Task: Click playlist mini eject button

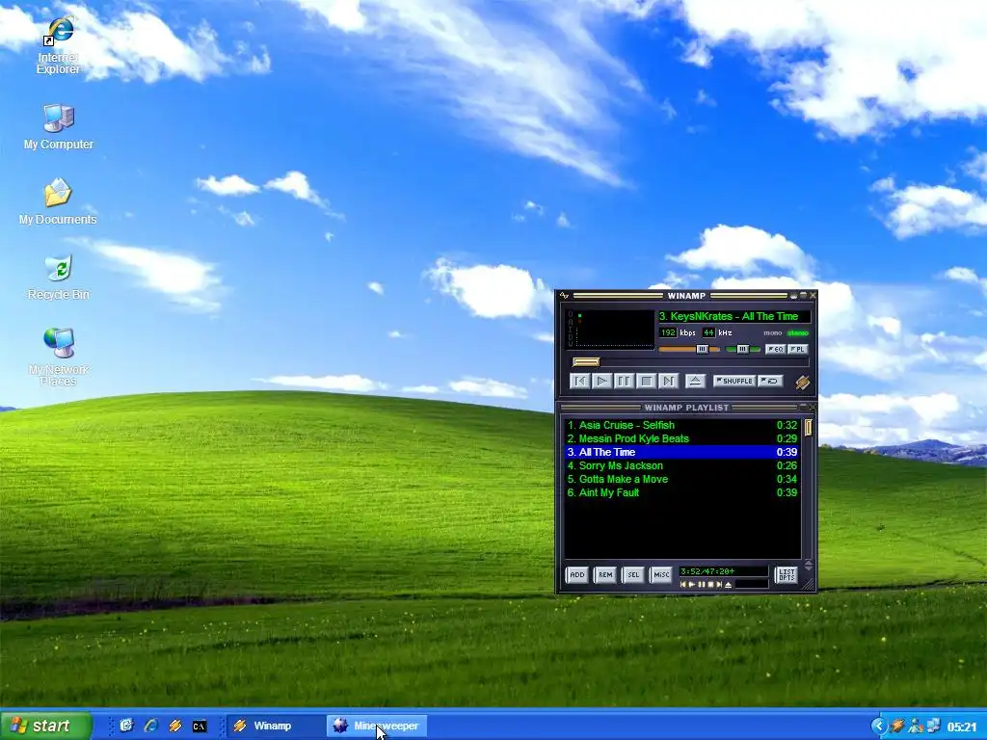Action: coord(729,585)
